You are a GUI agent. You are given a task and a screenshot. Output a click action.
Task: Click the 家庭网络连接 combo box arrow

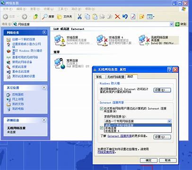[x=169, y=121]
